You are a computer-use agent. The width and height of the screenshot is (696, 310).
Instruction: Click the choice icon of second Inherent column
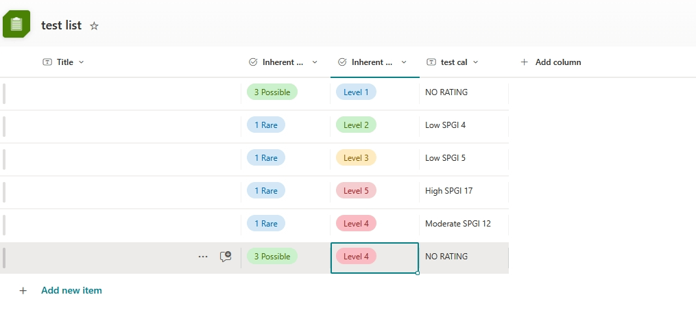click(x=342, y=62)
